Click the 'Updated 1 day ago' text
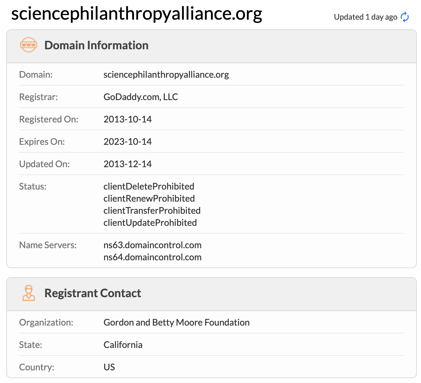 365,17
